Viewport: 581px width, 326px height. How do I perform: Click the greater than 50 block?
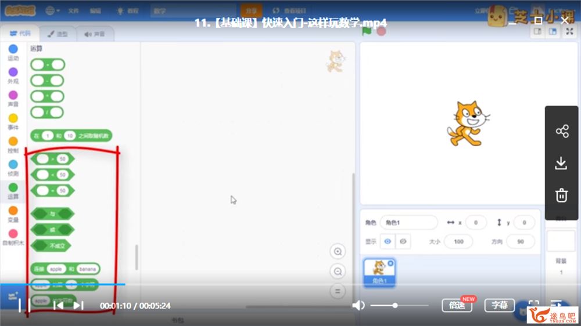pos(53,159)
